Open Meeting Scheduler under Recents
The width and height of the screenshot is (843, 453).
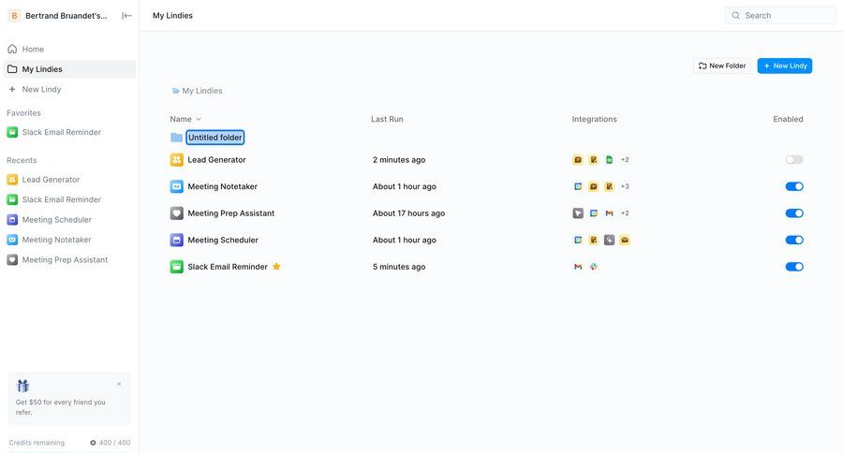69,220
